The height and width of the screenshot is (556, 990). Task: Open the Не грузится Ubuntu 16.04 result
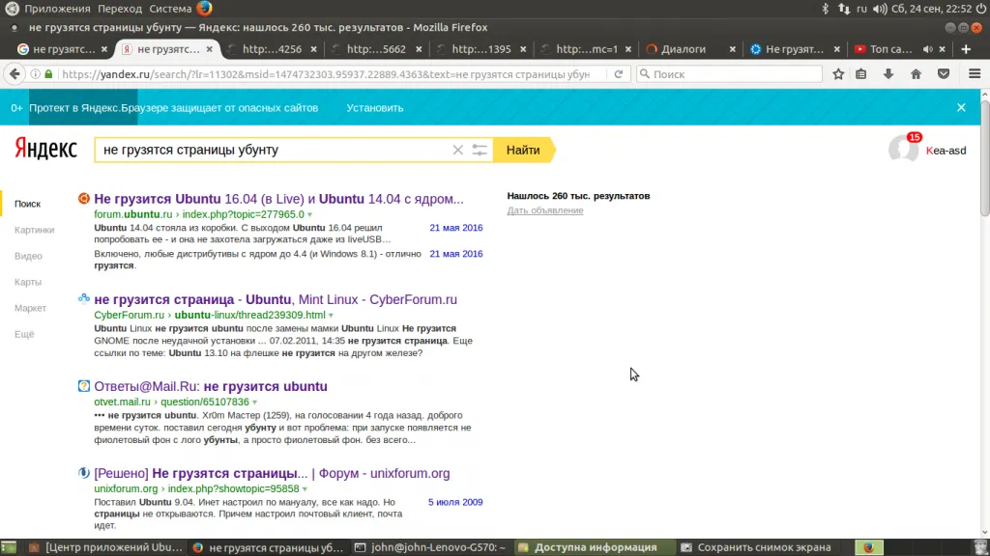coord(278,199)
